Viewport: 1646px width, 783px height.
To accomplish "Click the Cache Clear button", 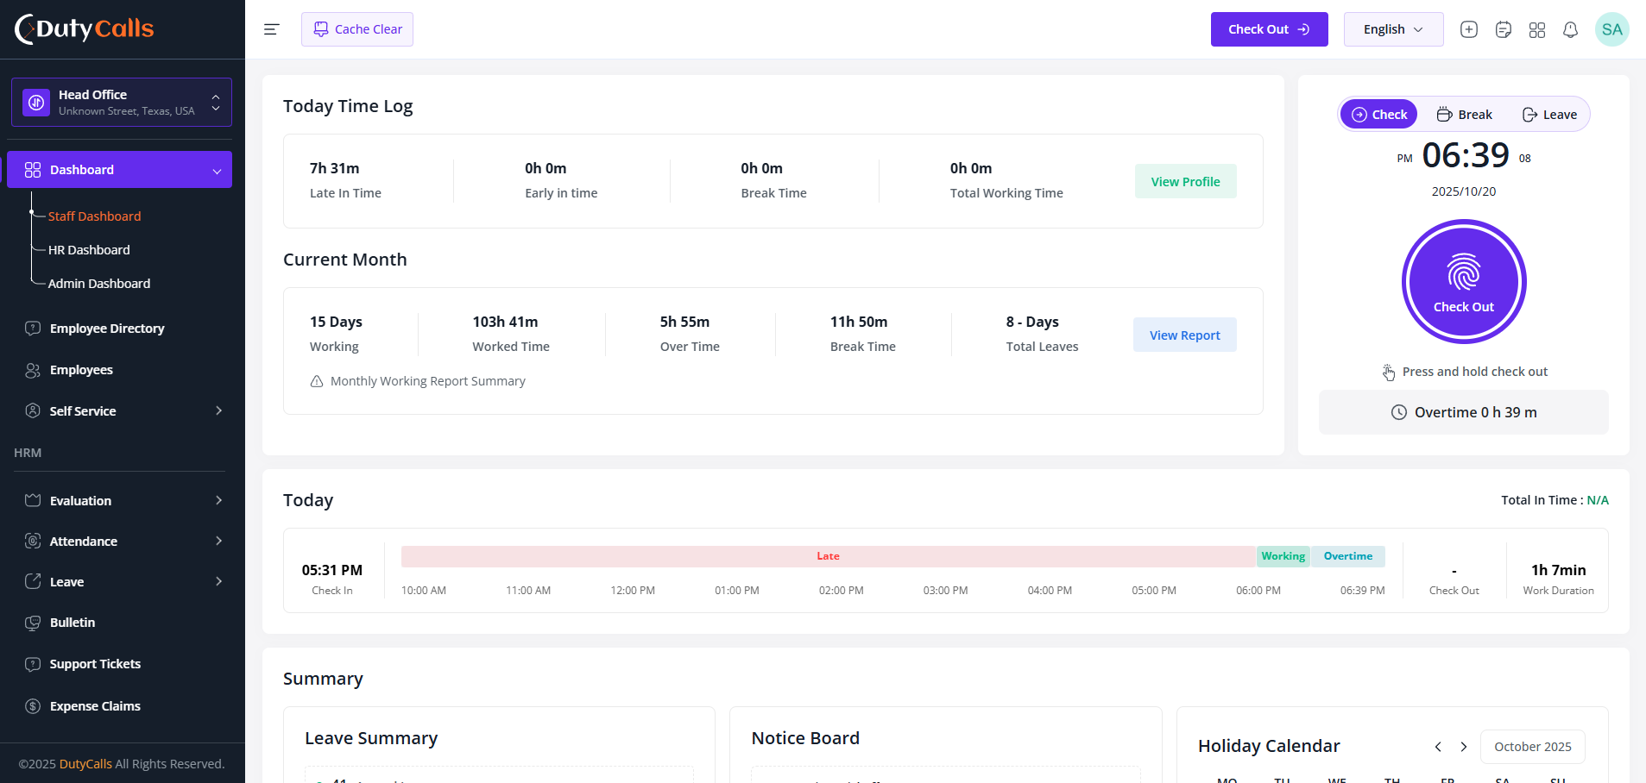I will tap(357, 29).
